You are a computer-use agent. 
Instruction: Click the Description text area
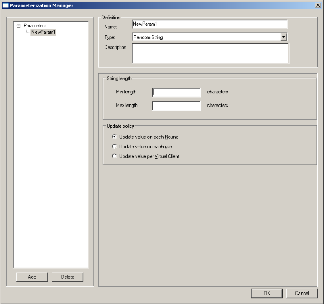[x=211, y=53]
